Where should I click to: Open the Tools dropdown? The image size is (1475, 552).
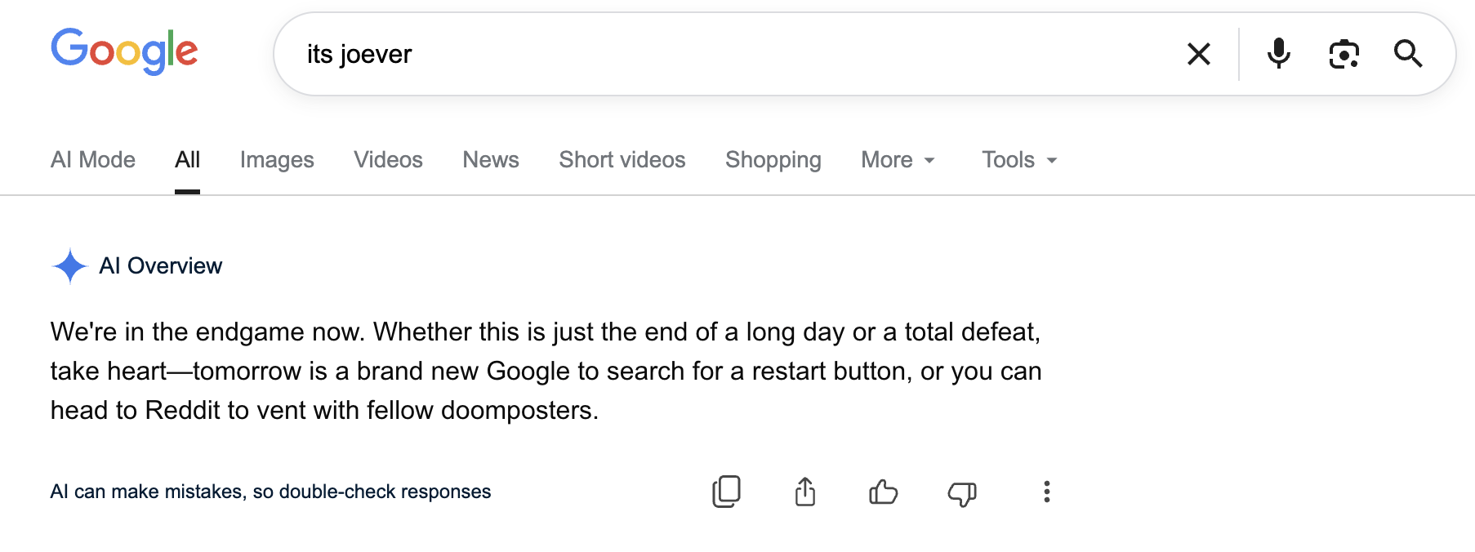(x=1019, y=160)
